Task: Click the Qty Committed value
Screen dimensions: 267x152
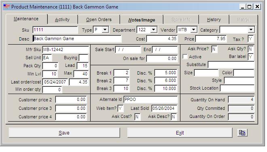Action: tap(241, 108)
